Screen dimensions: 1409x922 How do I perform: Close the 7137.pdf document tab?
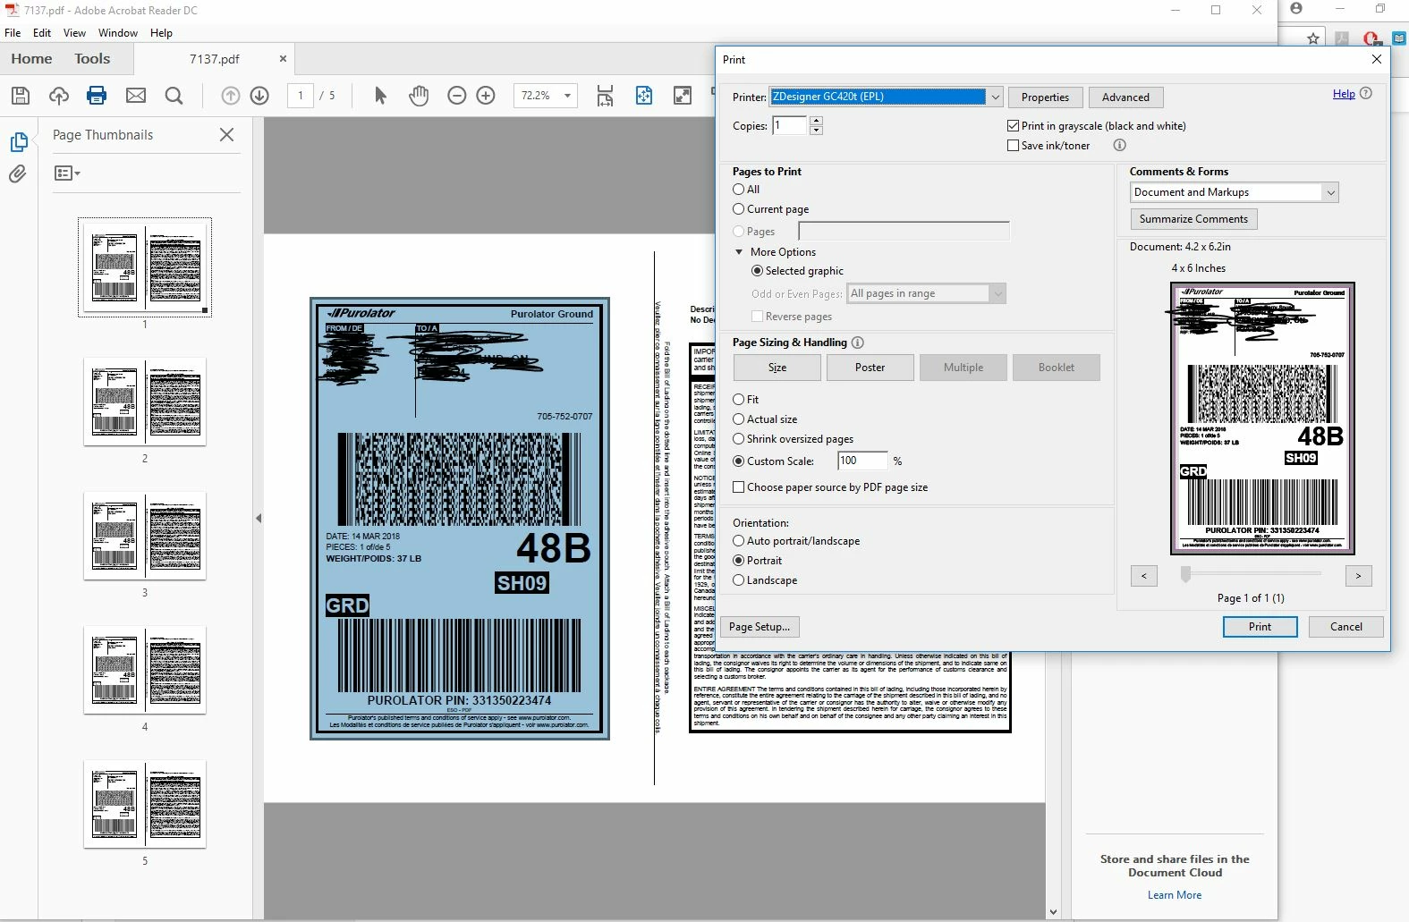point(283,59)
